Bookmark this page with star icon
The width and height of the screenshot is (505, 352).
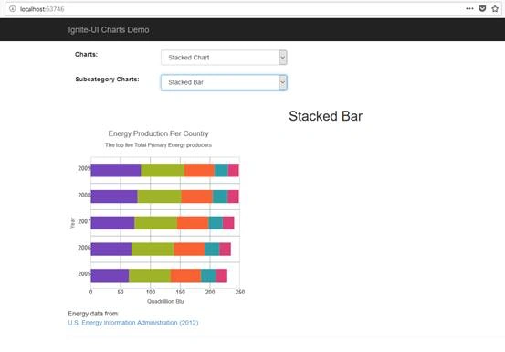(x=495, y=9)
